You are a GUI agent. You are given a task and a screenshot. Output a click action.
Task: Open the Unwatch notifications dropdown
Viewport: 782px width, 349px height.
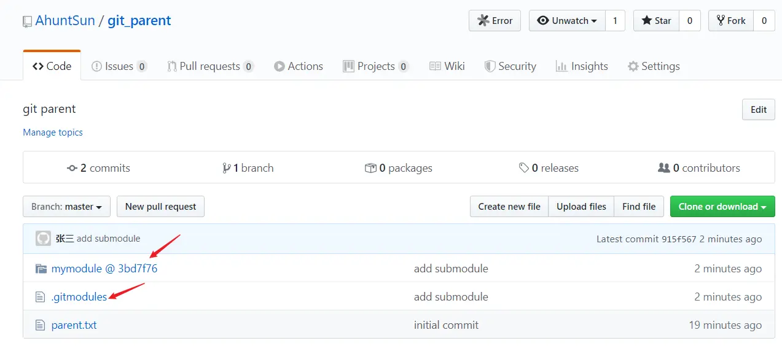[x=567, y=21]
